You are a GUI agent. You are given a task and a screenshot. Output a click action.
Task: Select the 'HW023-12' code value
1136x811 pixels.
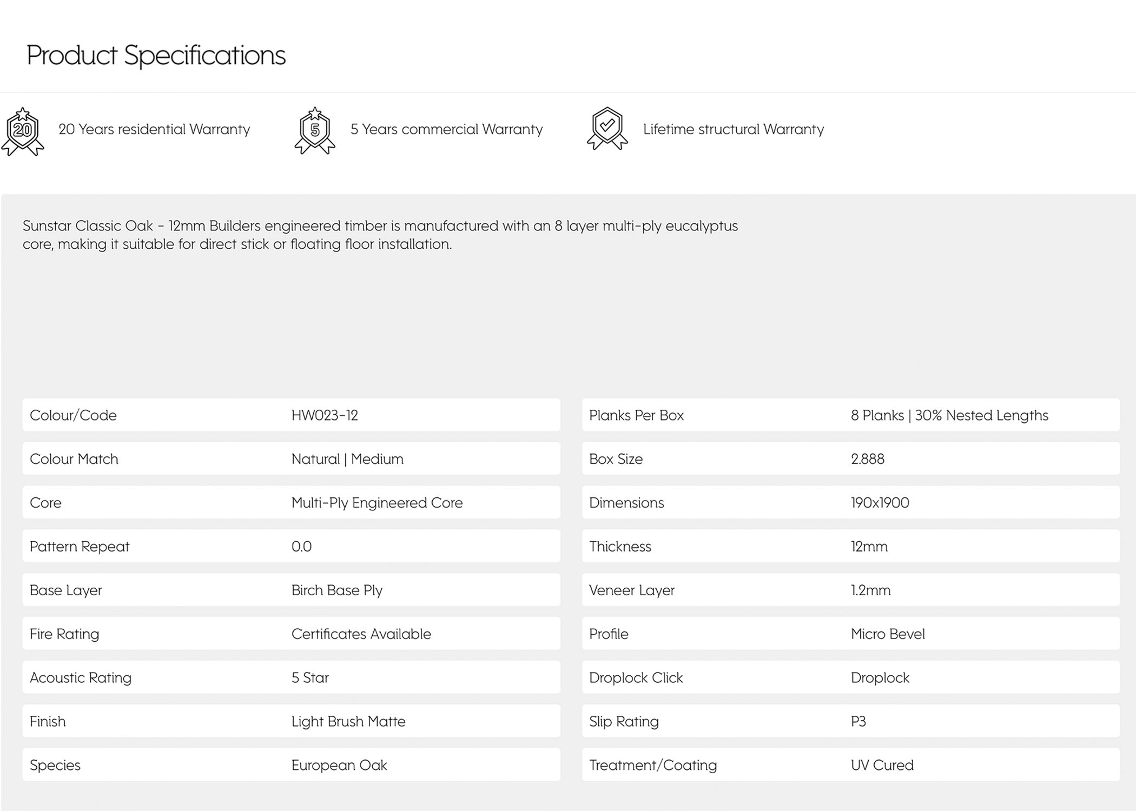pyautogui.click(x=325, y=415)
